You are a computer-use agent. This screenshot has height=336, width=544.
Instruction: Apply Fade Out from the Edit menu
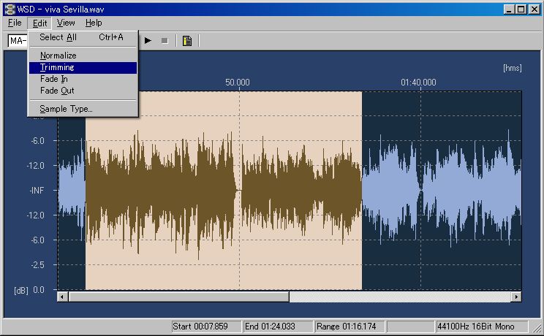pyautogui.click(x=83, y=91)
